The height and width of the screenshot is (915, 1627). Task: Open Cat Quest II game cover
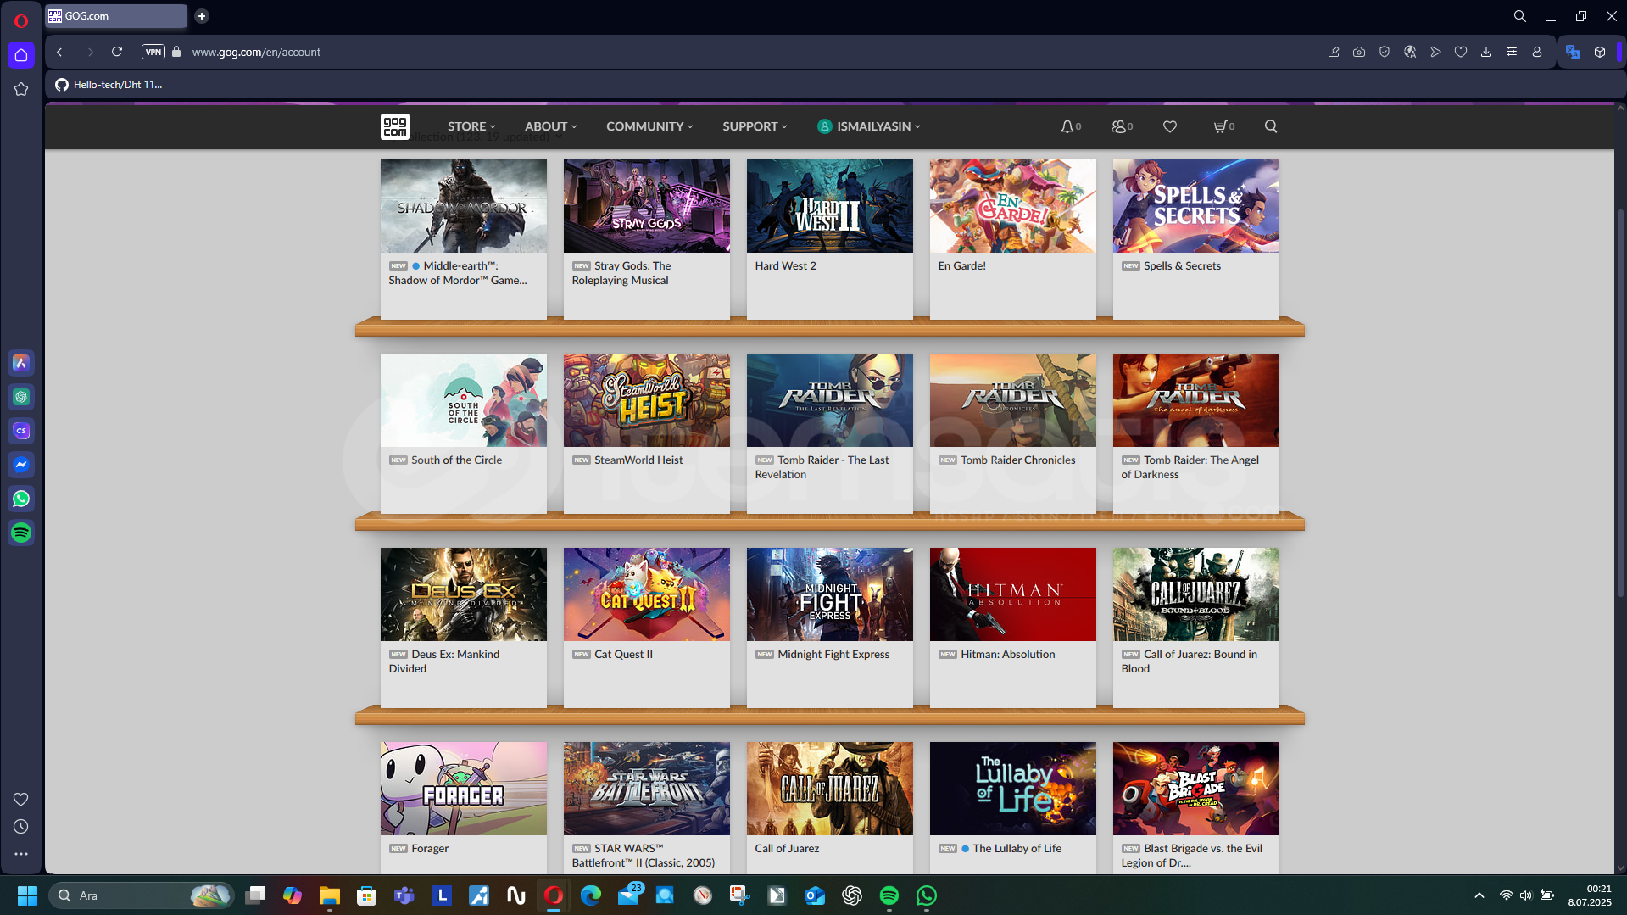pos(647,594)
